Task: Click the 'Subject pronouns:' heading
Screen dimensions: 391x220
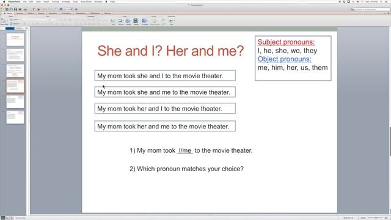Action: click(286, 42)
